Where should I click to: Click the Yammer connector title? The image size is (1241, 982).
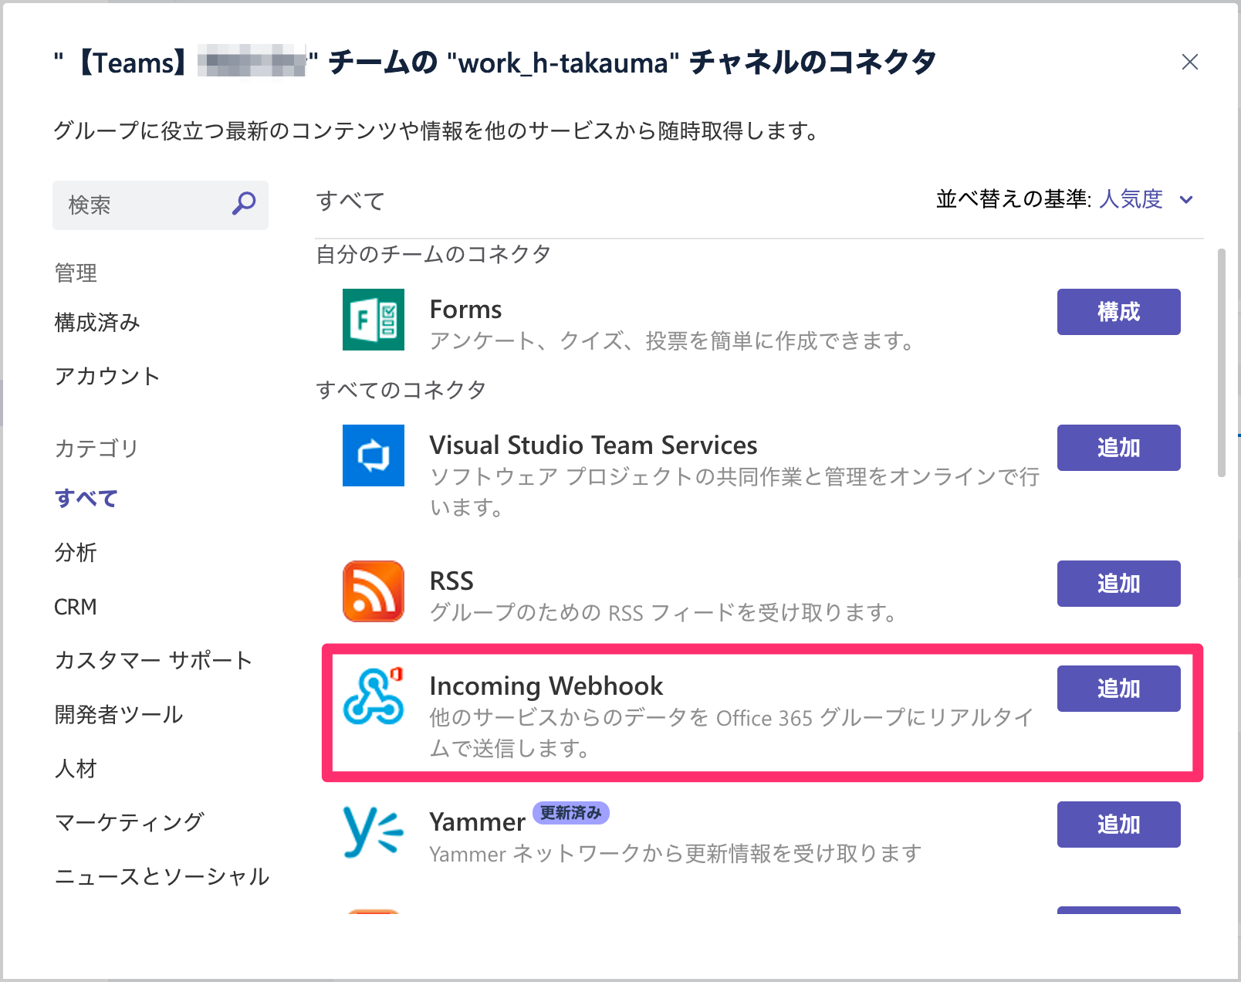[x=477, y=822]
